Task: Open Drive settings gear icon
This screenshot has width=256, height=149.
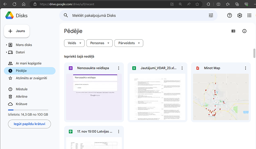Action: 240,15
